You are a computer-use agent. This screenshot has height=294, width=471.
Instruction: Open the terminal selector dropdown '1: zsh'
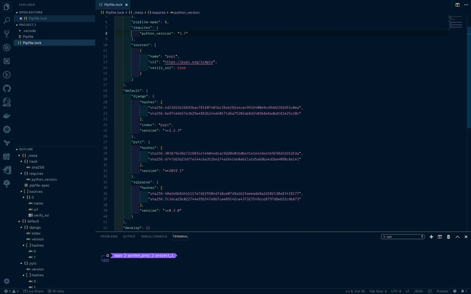(x=403, y=236)
